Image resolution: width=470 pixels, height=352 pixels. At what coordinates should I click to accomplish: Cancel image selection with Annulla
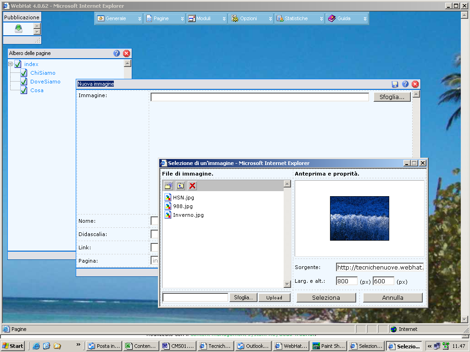[393, 298]
